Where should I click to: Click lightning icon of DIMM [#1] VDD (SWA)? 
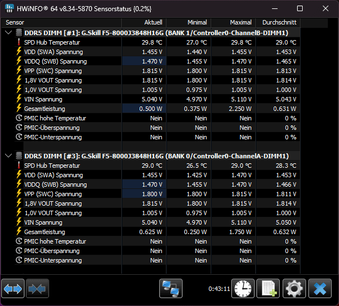(x=19, y=52)
